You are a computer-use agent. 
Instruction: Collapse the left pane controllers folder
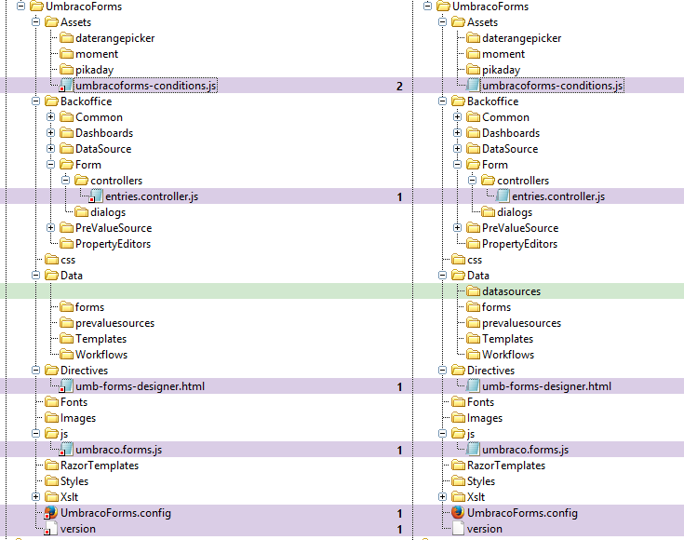65,181
